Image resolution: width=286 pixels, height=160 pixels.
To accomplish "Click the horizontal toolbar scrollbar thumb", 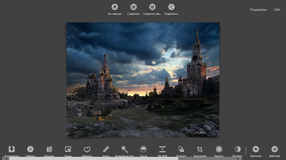I will pos(94,159).
